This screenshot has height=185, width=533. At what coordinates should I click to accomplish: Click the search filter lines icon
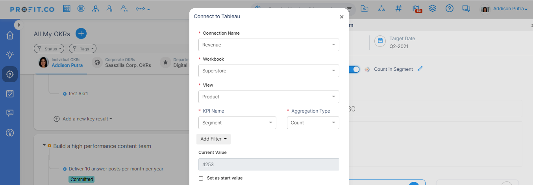point(349,9)
